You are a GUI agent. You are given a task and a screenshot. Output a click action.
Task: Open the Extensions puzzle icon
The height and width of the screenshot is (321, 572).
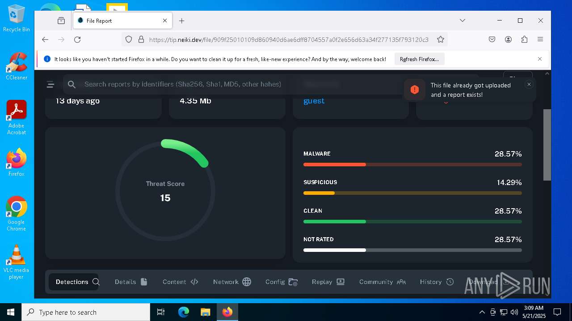[x=524, y=40]
